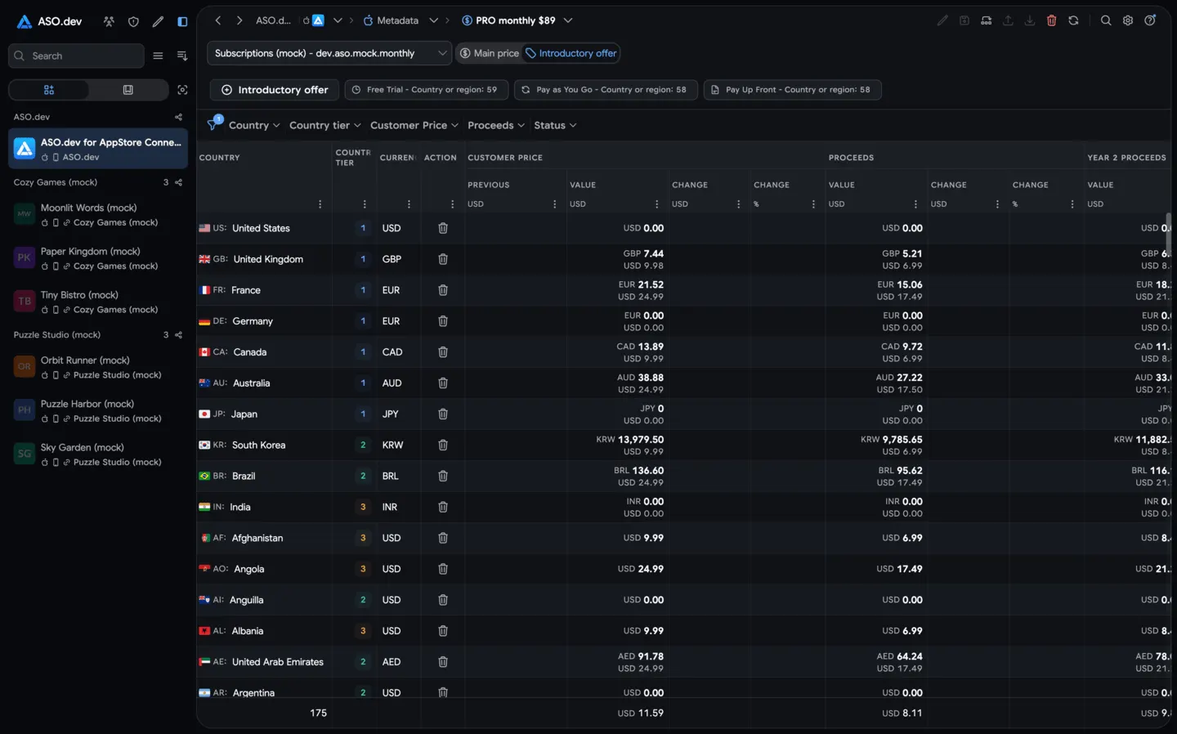Switch sidebar to the bookmark library view

click(128, 90)
